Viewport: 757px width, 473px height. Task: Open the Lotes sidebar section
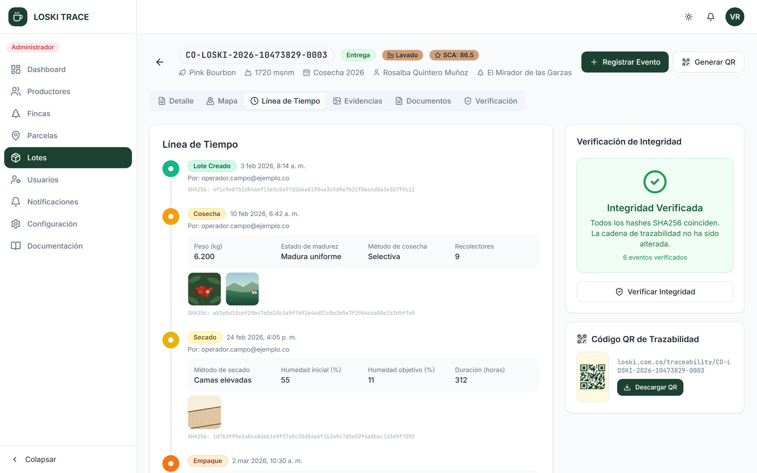pos(68,158)
